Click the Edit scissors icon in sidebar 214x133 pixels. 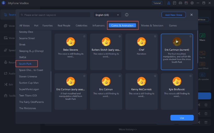pos(6,84)
